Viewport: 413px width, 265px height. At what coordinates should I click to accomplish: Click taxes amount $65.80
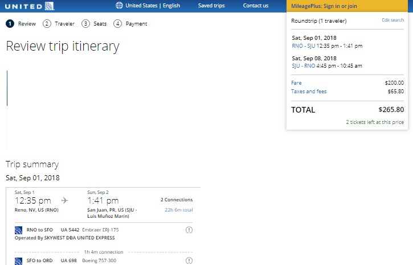pyautogui.click(x=395, y=91)
